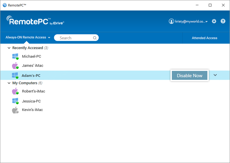Click the Apple icon beside Robert's-iMac
The width and height of the screenshot is (230, 163).
tap(15, 91)
